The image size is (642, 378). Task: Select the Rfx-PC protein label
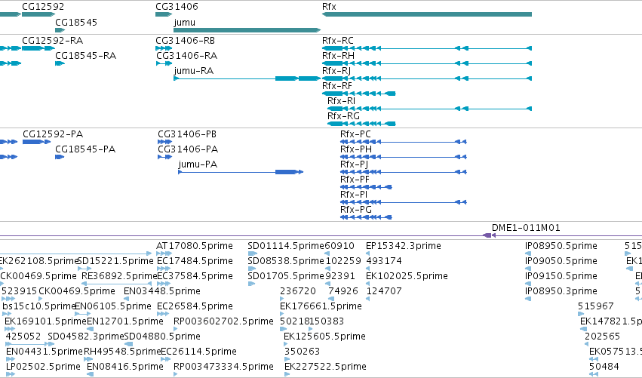[355, 134]
